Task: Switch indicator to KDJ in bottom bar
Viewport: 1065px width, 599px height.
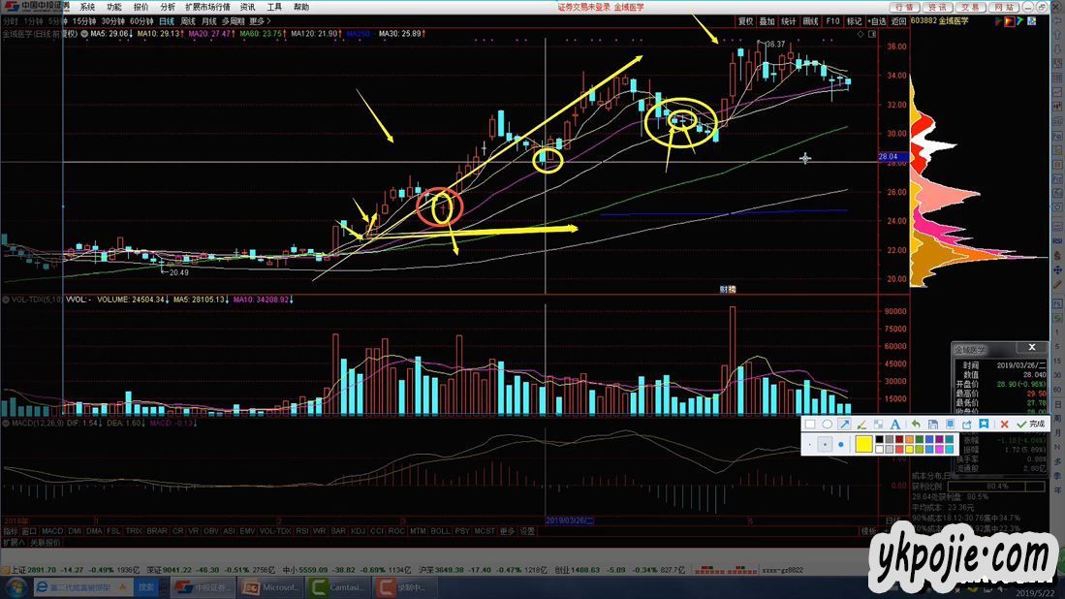Action: pyautogui.click(x=358, y=531)
